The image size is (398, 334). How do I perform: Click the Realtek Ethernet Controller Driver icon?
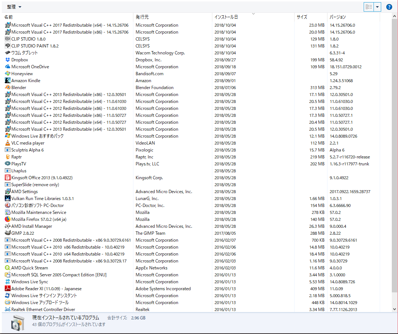click(x=8, y=309)
